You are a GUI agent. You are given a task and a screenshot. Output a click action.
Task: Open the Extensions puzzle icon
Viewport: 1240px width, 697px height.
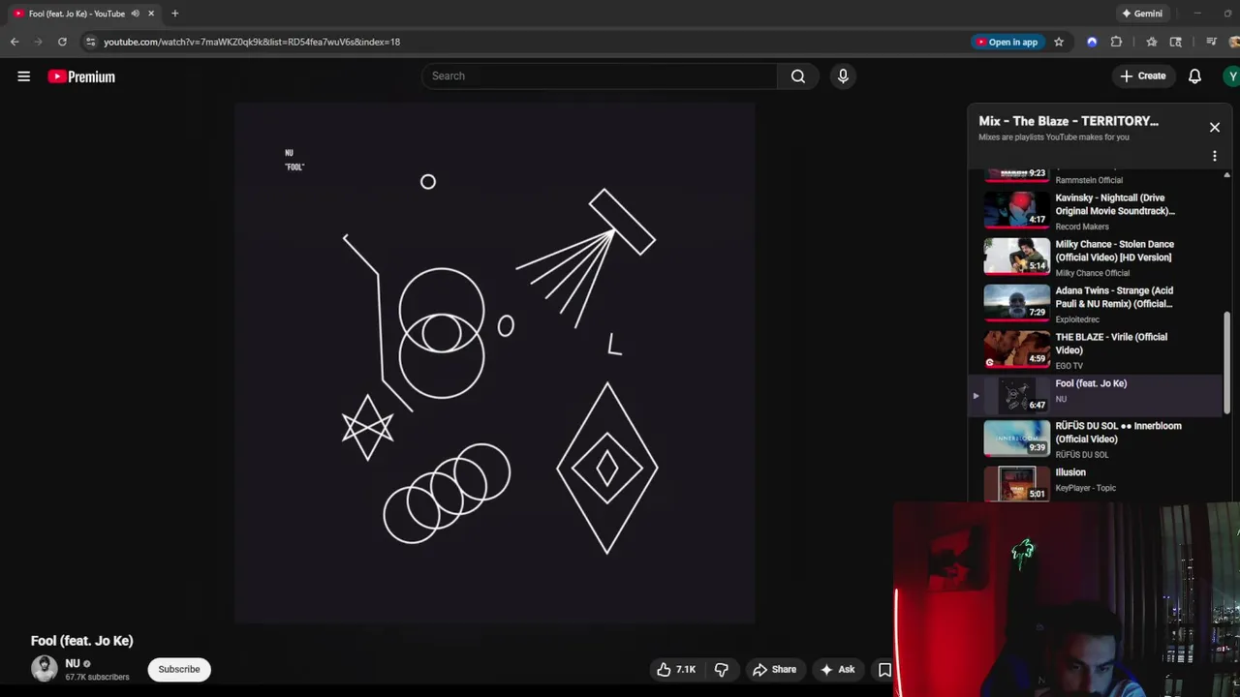(1116, 42)
